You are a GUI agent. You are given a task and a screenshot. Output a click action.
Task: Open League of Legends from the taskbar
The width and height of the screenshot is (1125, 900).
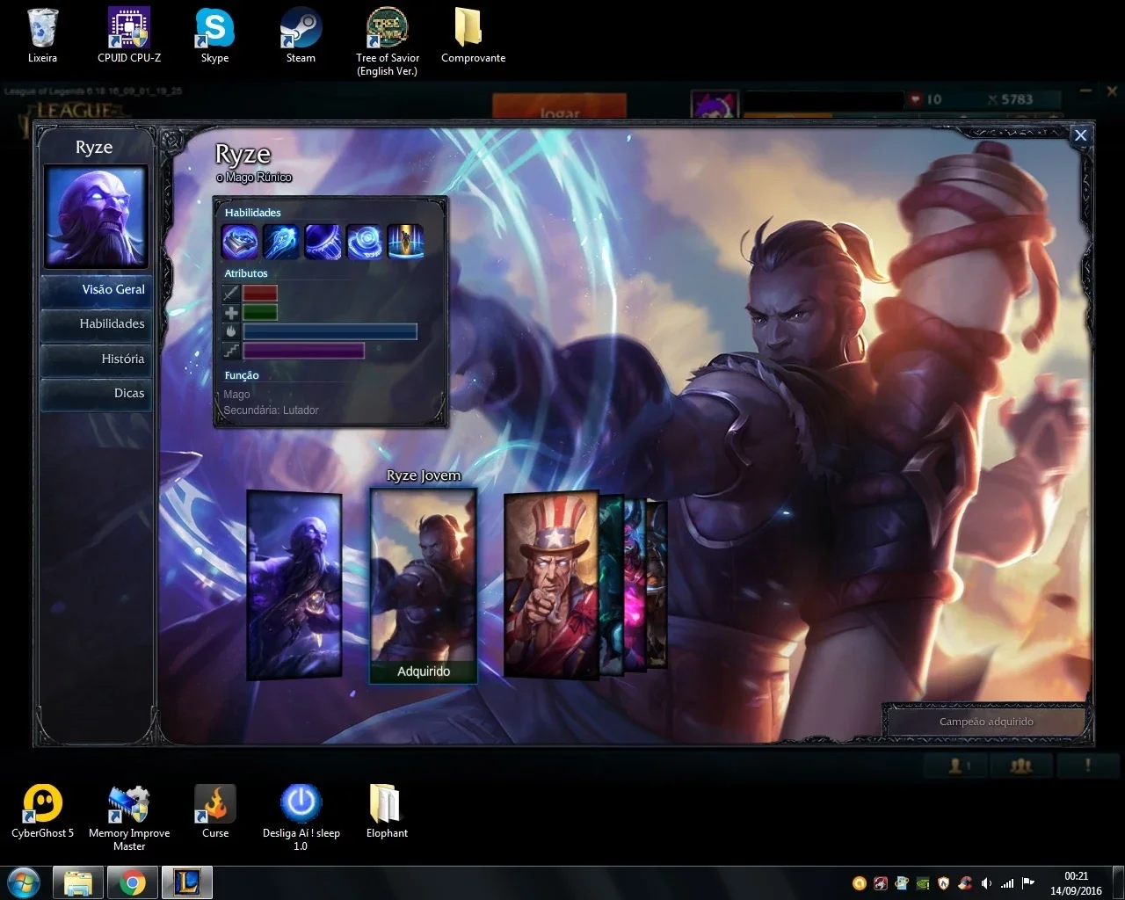[x=186, y=882]
